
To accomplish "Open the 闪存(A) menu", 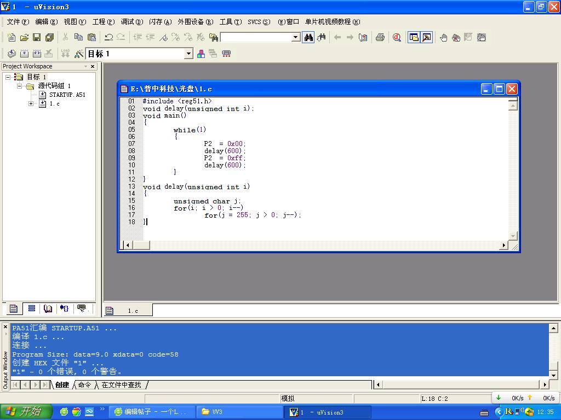I will click(x=161, y=22).
